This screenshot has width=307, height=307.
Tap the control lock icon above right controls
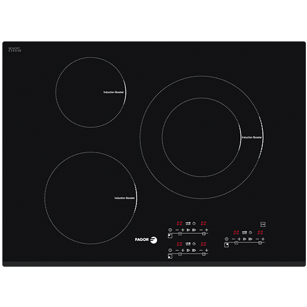[x=263, y=224]
